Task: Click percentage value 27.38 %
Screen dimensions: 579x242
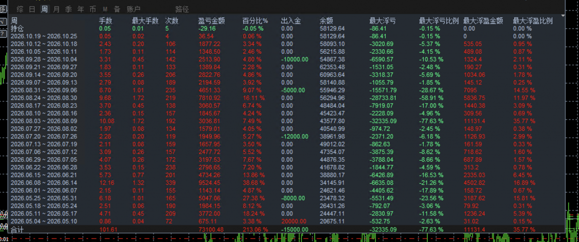Action: (x=254, y=199)
